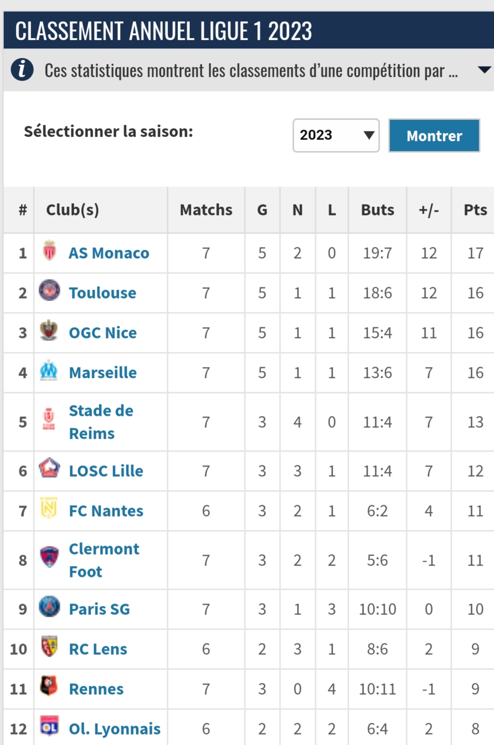Expand the statistics description arrow
This screenshot has width=494, height=745.
pyautogui.click(x=484, y=70)
